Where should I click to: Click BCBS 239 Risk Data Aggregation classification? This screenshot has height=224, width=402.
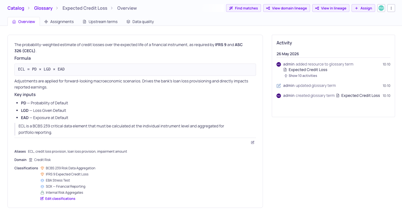point(70,168)
